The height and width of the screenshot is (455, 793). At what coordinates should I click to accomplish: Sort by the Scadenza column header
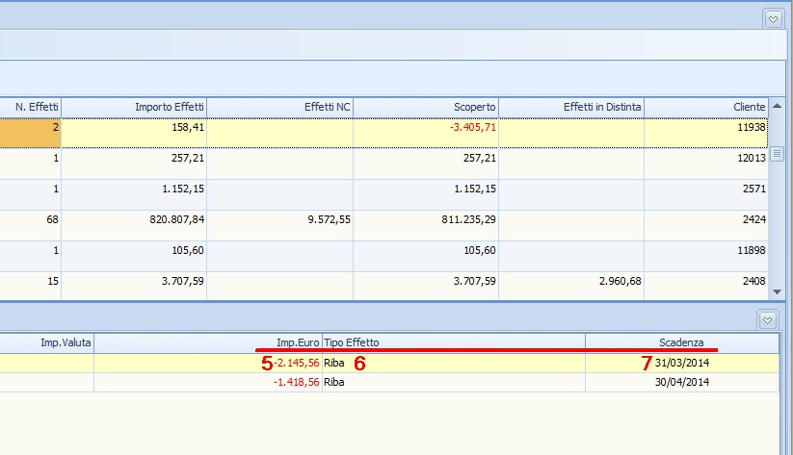680,342
